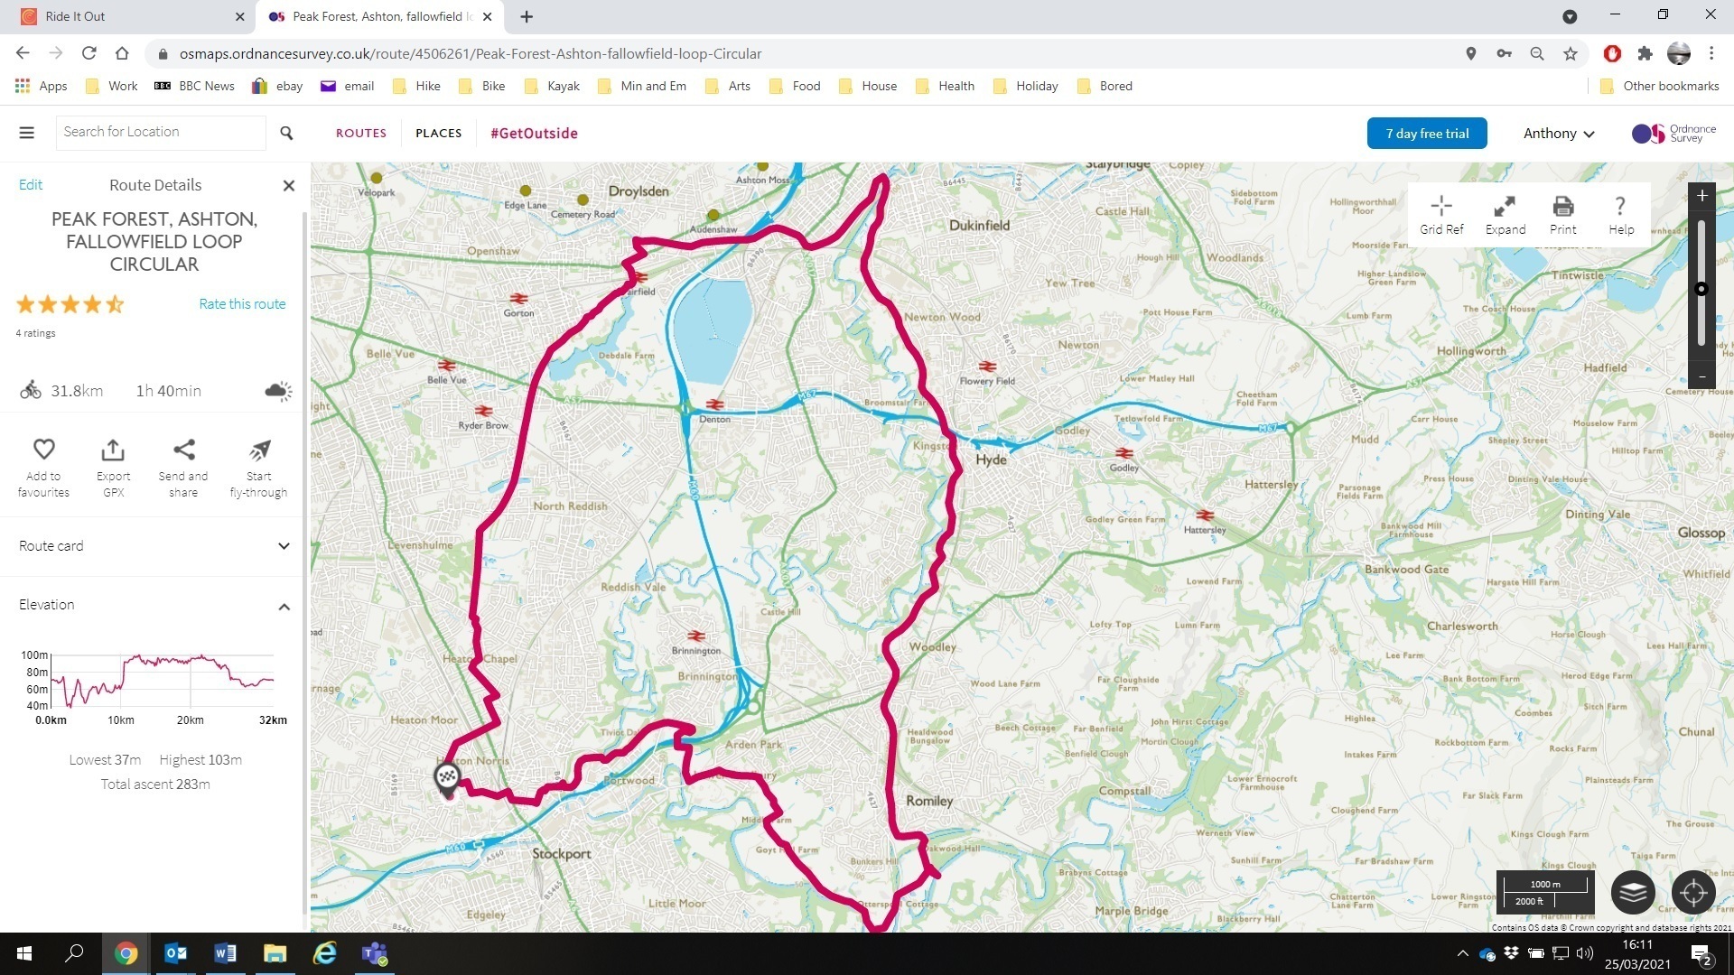This screenshot has height=975, width=1734.
Task: Click the chequered finish flag marker
Action: pyautogui.click(x=447, y=778)
